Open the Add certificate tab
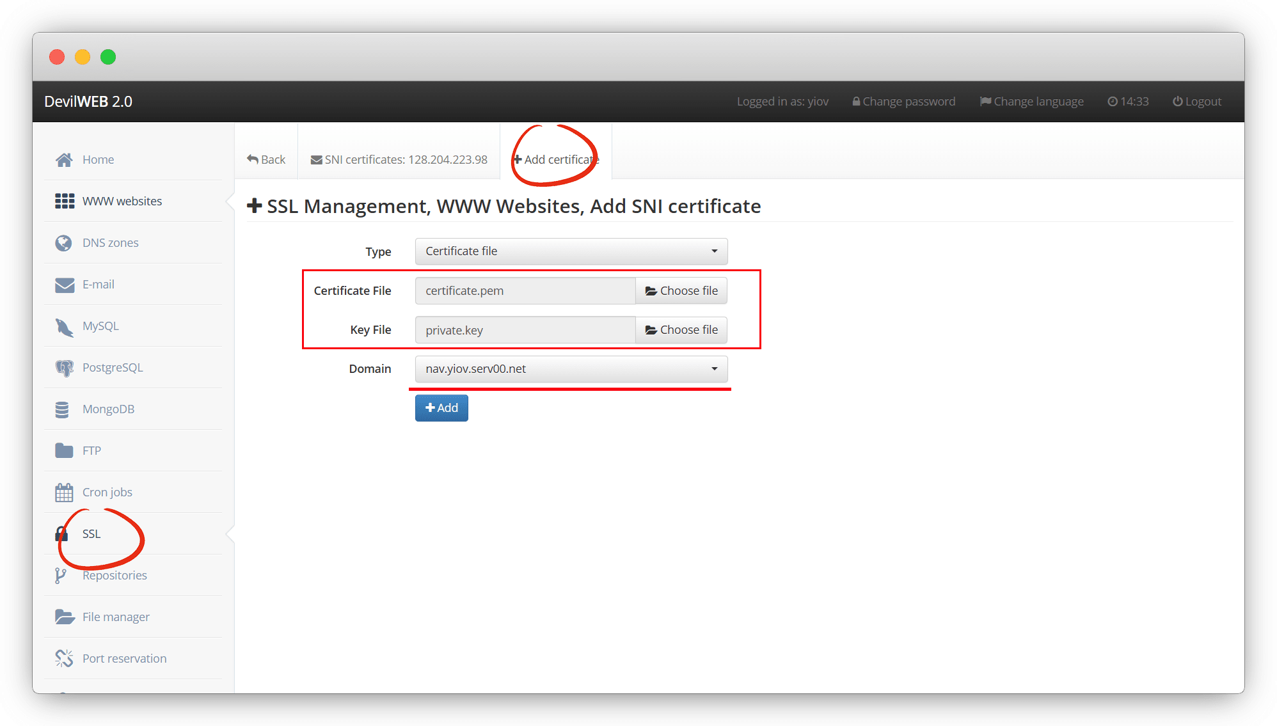The image size is (1277, 726). [x=555, y=160]
